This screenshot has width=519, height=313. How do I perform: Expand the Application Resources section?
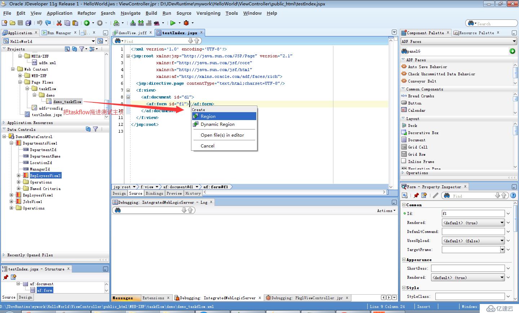pos(4,123)
